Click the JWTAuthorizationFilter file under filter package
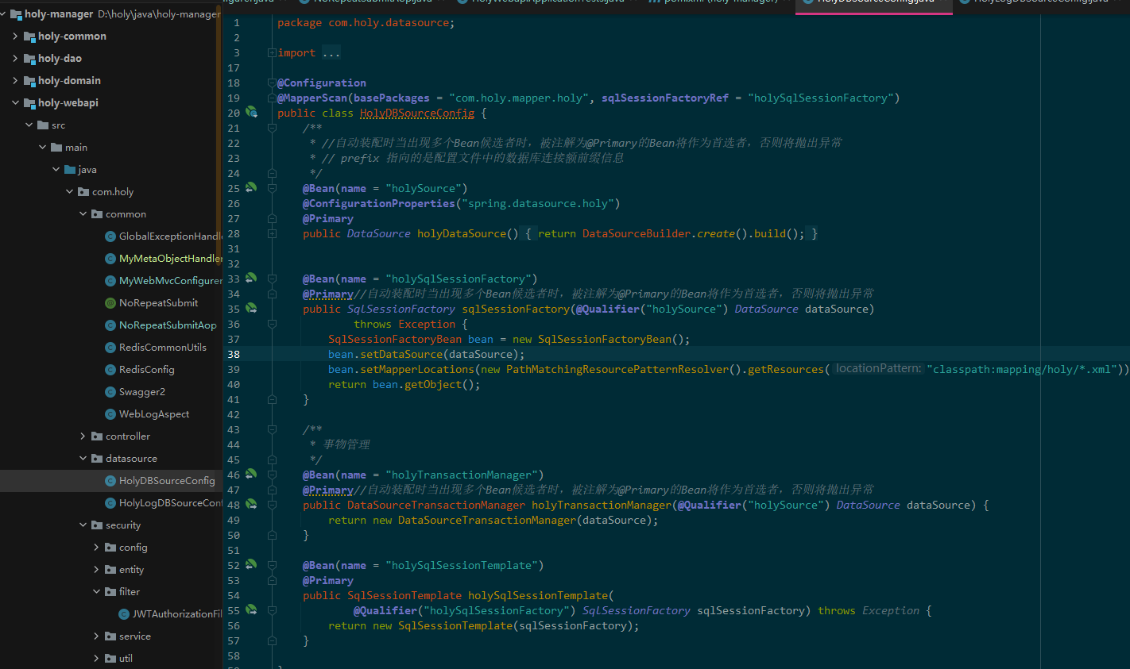Image resolution: width=1130 pixels, height=669 pixels. pyautogui.click(x=168, y=613)
